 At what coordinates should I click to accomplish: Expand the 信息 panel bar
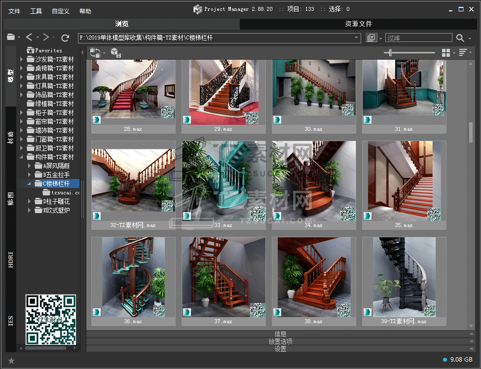click(280, 334)
